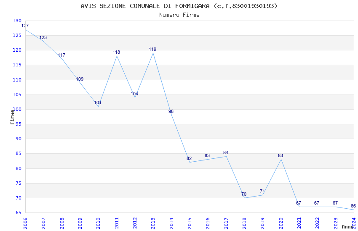Click year 2021 on the x-axis

pyautogui.click(x=299, y=223)
